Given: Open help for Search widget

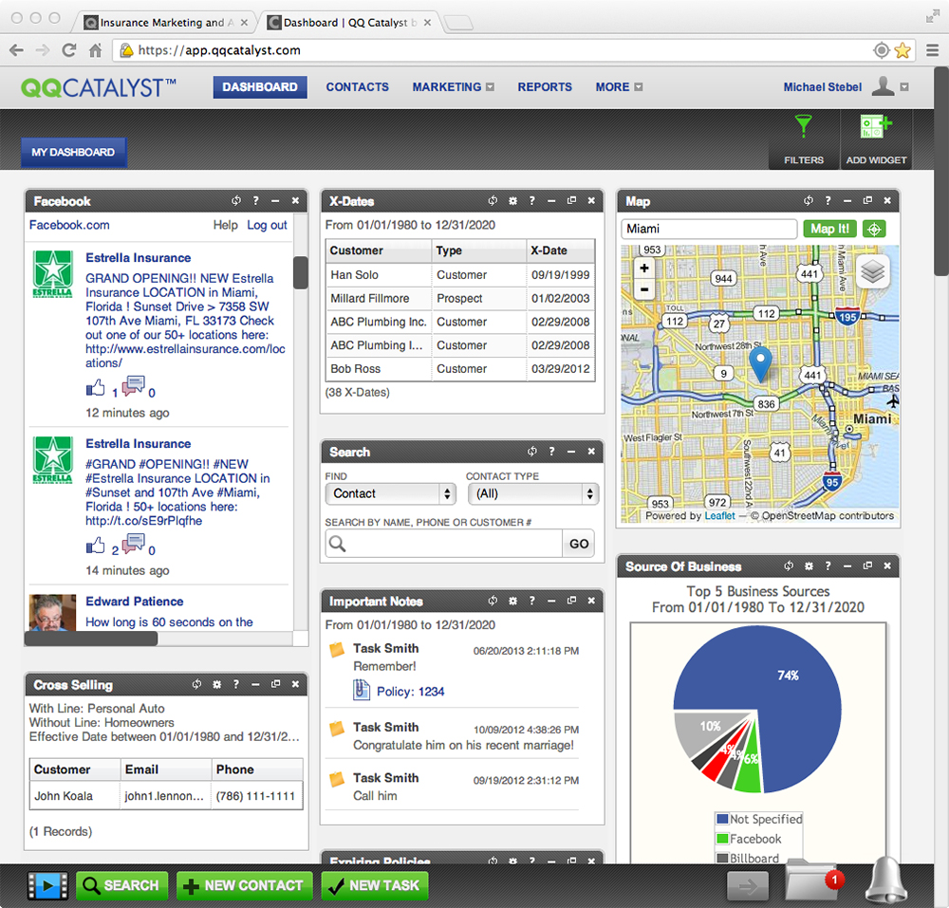Looking at the screenshot, I should click(551, 452).
